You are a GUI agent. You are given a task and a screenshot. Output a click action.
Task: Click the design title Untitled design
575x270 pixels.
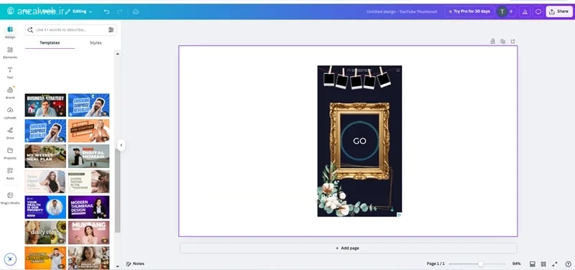pyautogui.click(x=402, y=11)
